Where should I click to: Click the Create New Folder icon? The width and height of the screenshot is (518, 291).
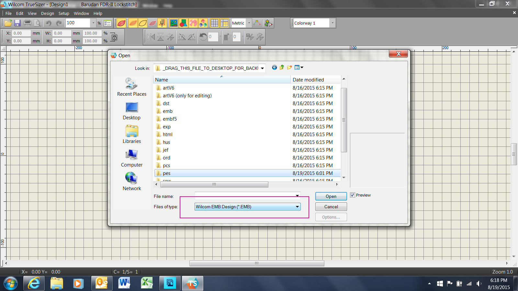pyautogui.click(x=289, y=68)
